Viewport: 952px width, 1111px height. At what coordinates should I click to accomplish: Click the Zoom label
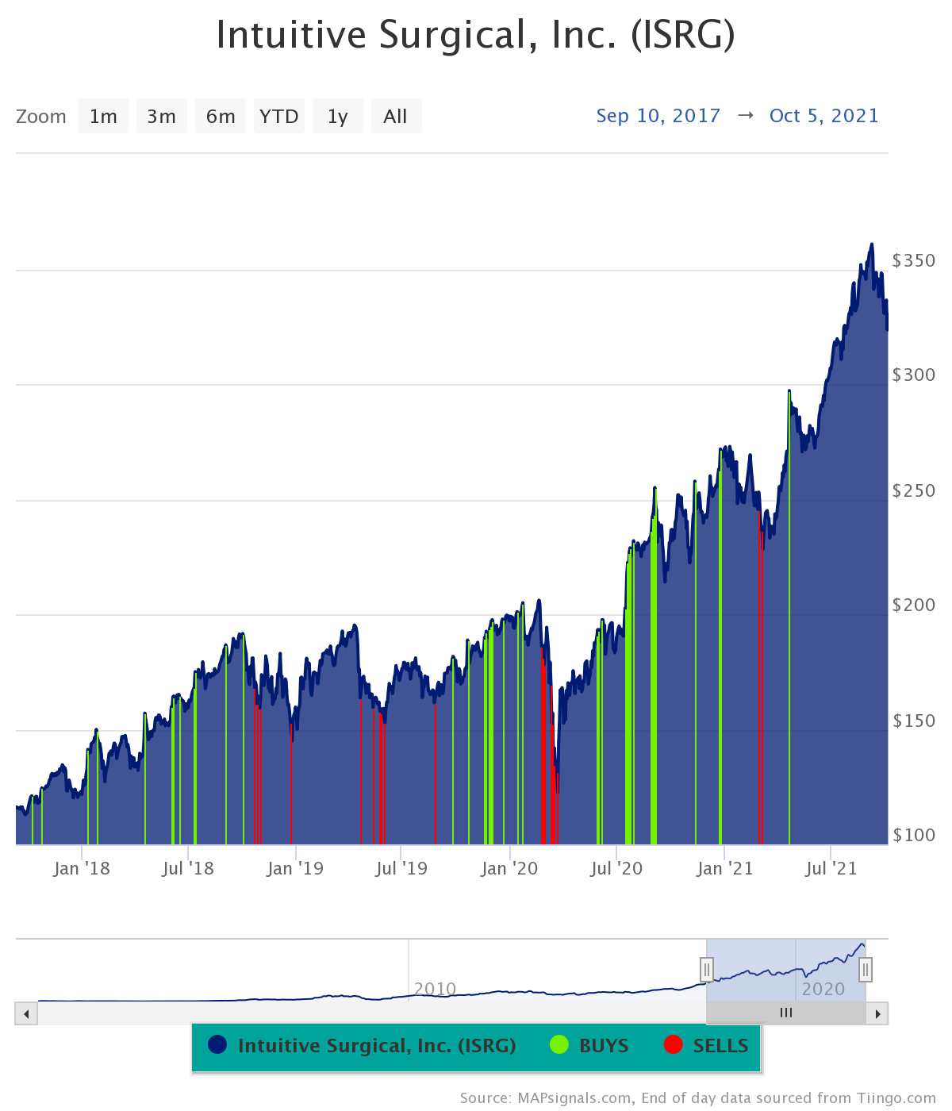coord(41,117)
